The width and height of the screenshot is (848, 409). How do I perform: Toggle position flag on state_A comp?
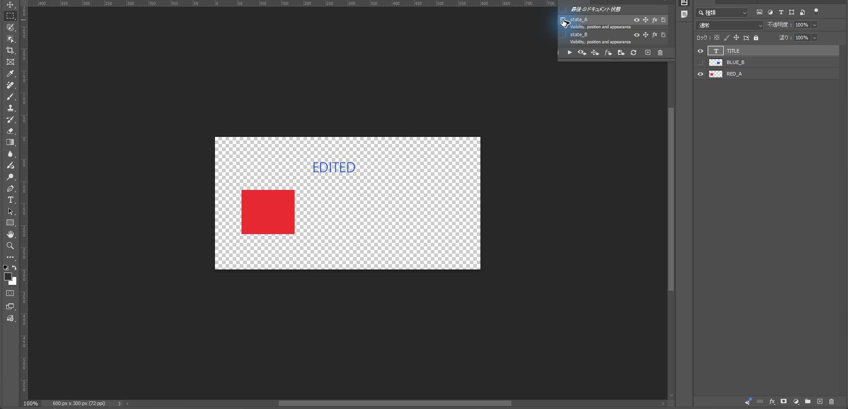(x=646, y=20)
